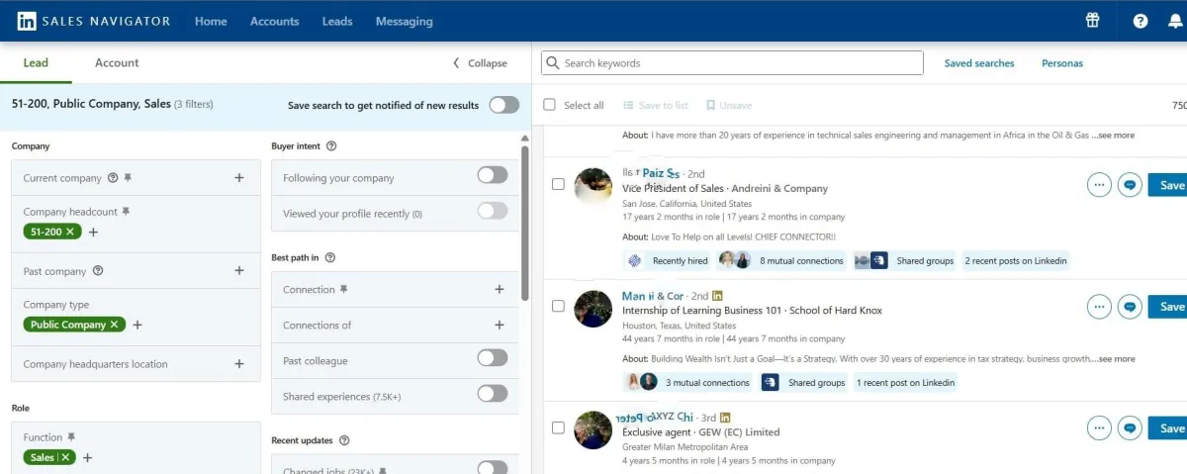The image size is (1187, 474).
Task: Expand the Connections of filter
Action: pyautogui.click(x=500, y=326)
